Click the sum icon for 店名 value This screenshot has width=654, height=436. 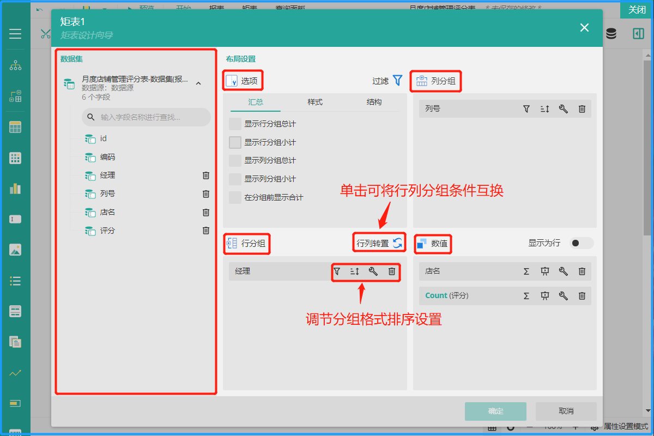[x=526, y=271]
